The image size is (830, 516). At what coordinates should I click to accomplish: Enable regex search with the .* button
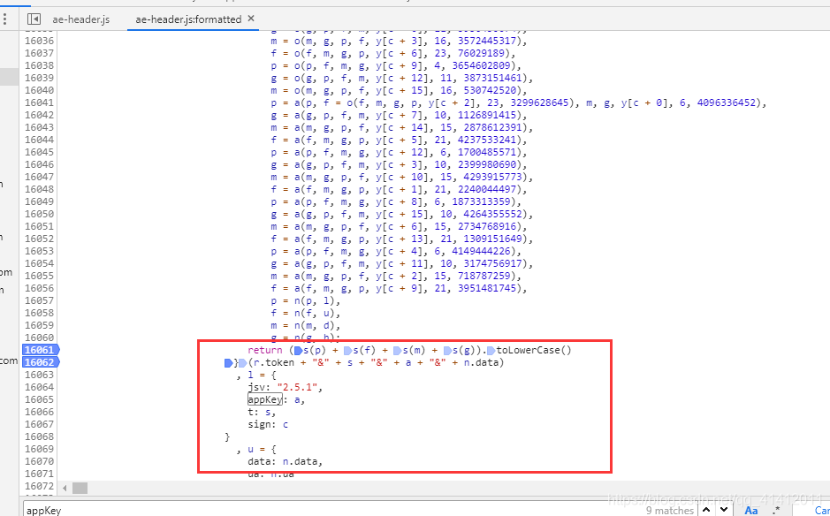click(x=776, y=510)
